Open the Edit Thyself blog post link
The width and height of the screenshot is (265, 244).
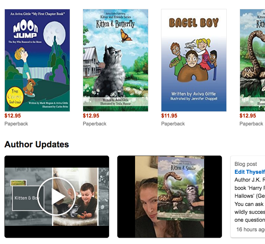(x=250, y=172)
